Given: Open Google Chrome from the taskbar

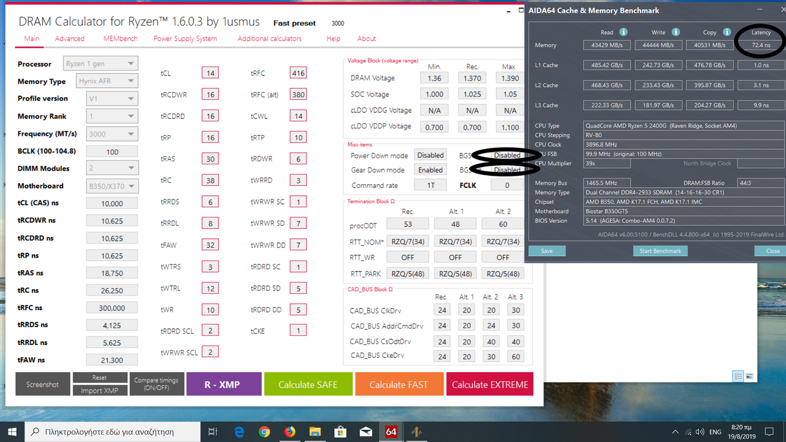Looking at the screenshot, I should click(x=264, y=432).
